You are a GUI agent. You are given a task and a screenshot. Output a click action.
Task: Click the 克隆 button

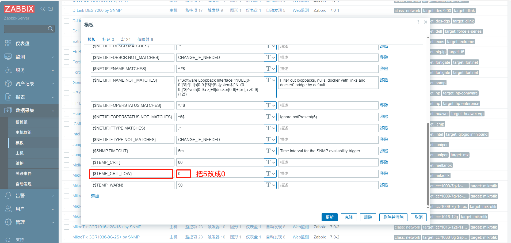pos(349,217)
